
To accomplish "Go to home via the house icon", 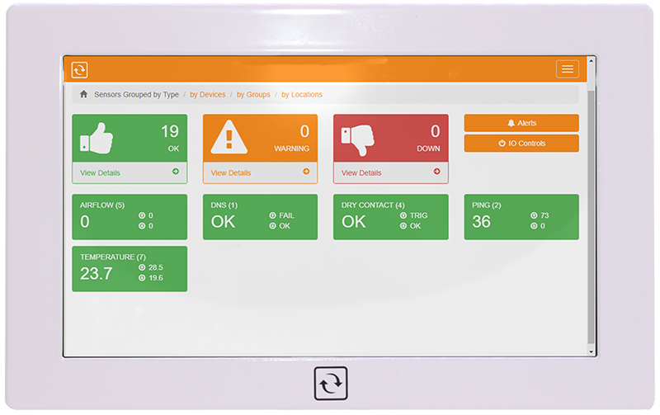I will pos(84,94).
